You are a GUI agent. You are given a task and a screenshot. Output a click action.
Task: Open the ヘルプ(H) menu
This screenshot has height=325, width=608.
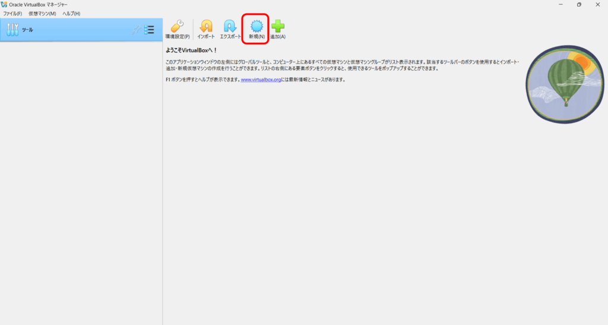(x=71, y=14)
